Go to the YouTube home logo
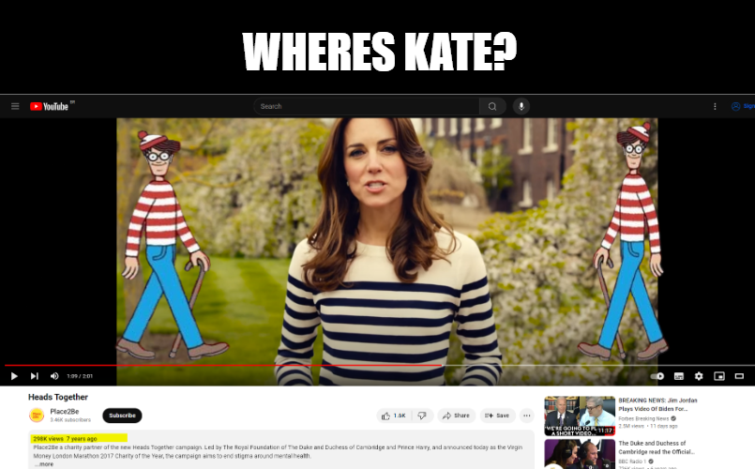The image size is (755, 469). point(50,106)
